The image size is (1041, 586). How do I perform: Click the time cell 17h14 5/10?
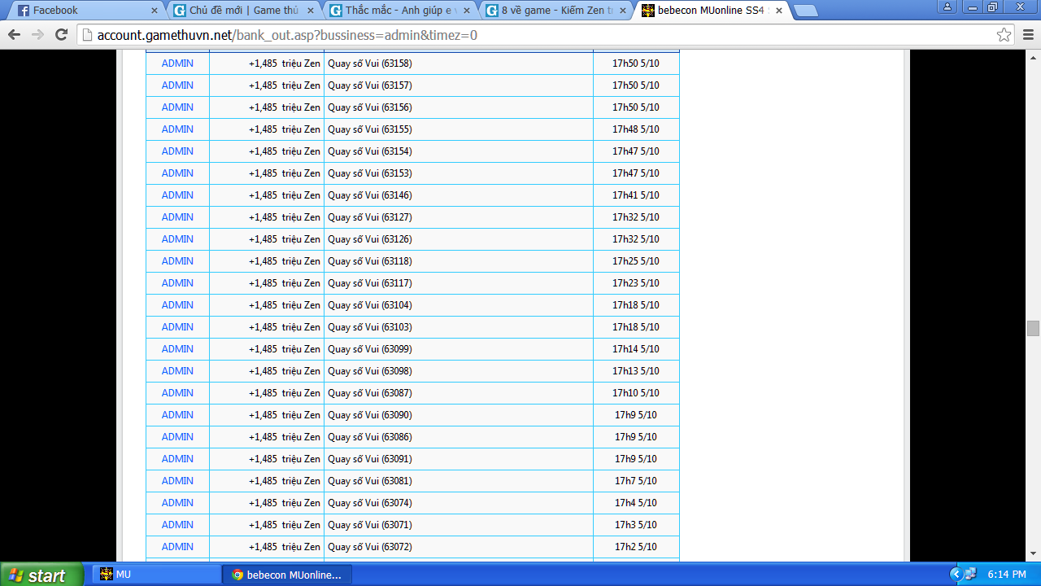636,349
